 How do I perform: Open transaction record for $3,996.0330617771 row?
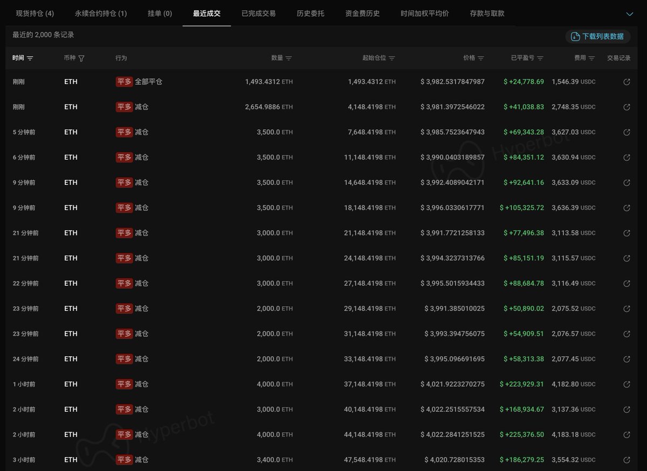point(627,208)
